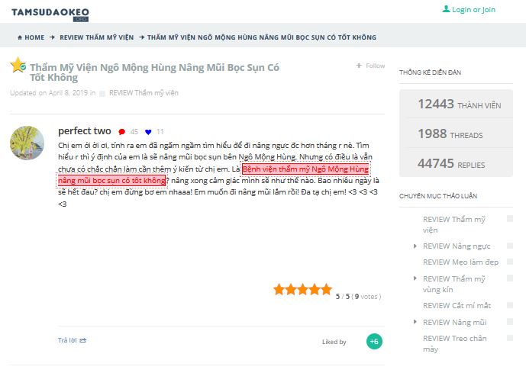This screenshot has width=526, height=370.
Task: Open the REVIEW THẨM MỸ VIỆN breadcrumb item
Action: point(97,37)
